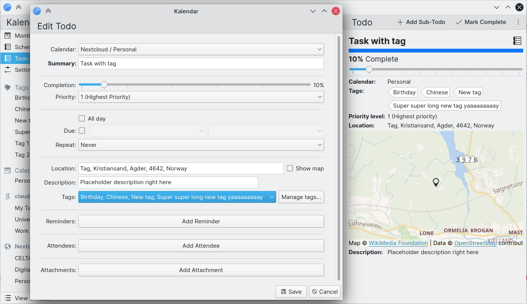This screenshot has height=304, width=527.
Task: Open the Repeat dropdown set to Never
Action: coord(201,145)
